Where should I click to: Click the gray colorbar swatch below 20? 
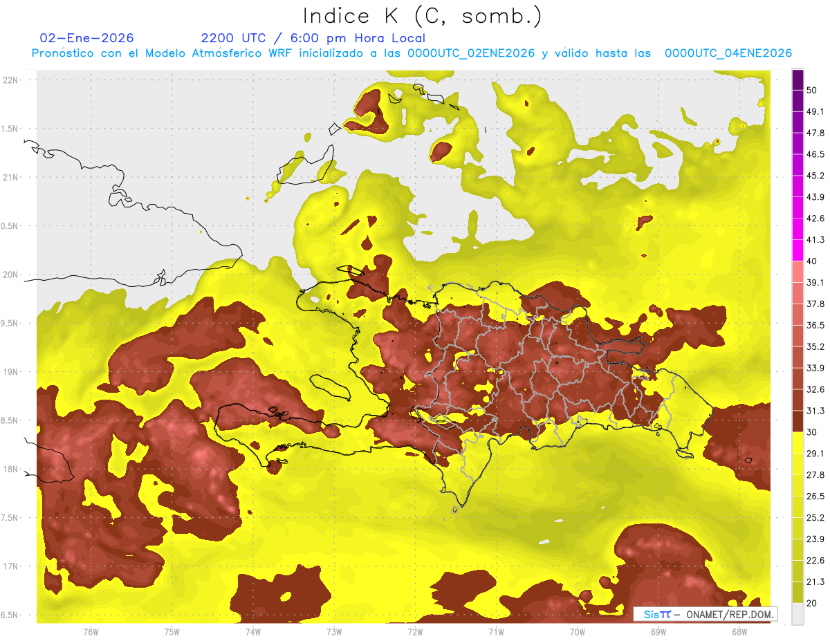(797, 614)
